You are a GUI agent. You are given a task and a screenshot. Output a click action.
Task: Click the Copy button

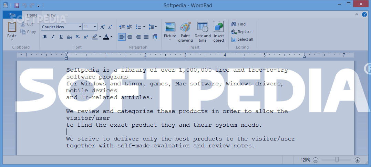[28, 32]
